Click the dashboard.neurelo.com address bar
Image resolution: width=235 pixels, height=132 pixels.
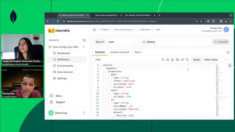tap(111, 21)
